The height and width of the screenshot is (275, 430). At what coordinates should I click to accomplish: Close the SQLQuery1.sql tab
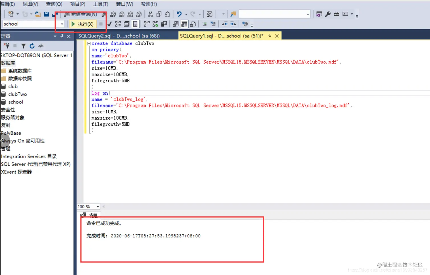277,36
